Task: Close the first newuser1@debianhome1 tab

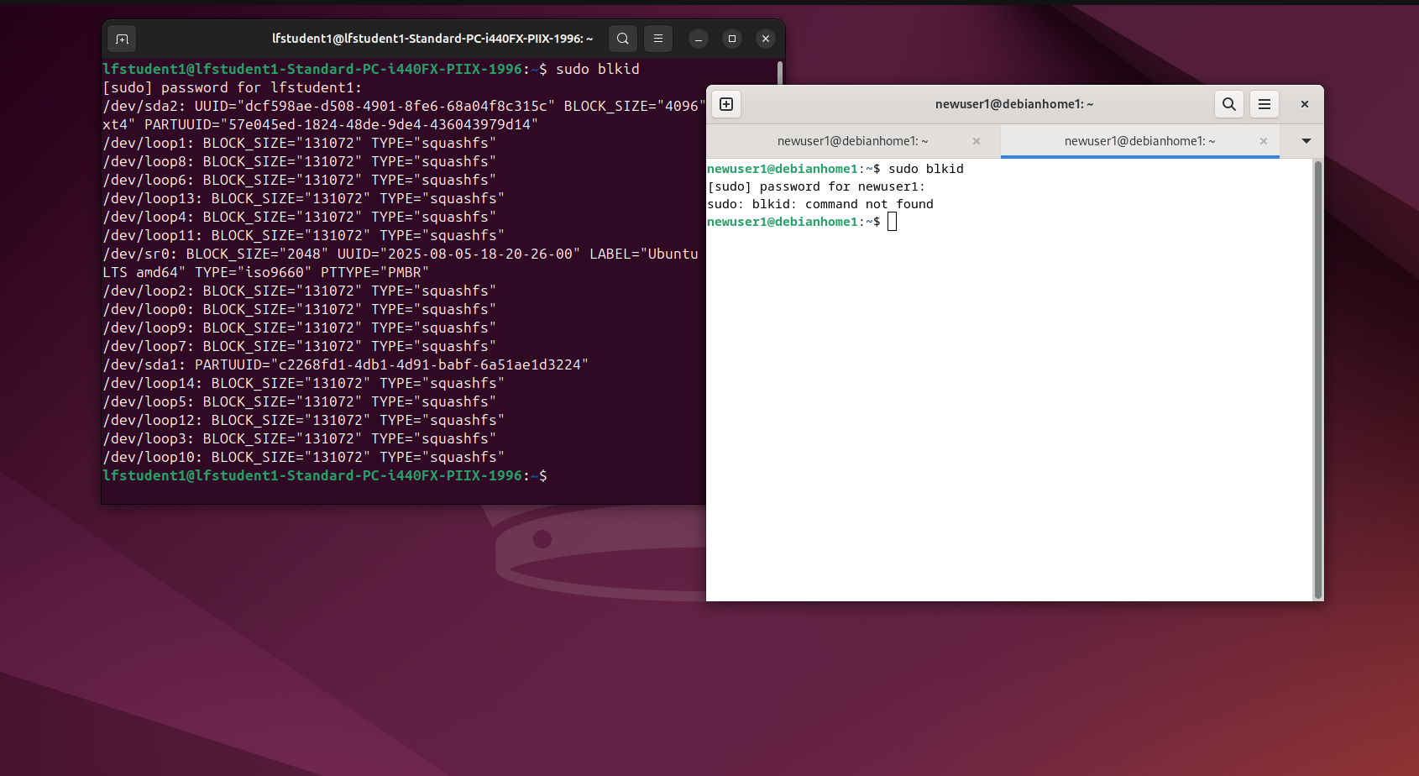Action: coord(977,141)
